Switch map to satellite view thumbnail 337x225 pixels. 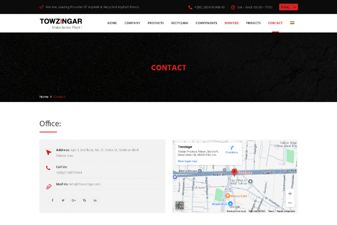pyautogui.click(x=180, y=205)
